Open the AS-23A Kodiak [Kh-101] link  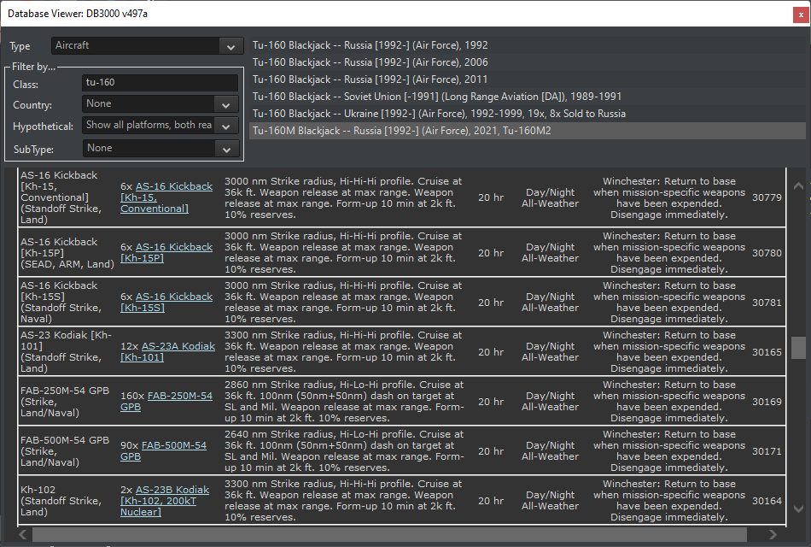click(x=178, y=345)
